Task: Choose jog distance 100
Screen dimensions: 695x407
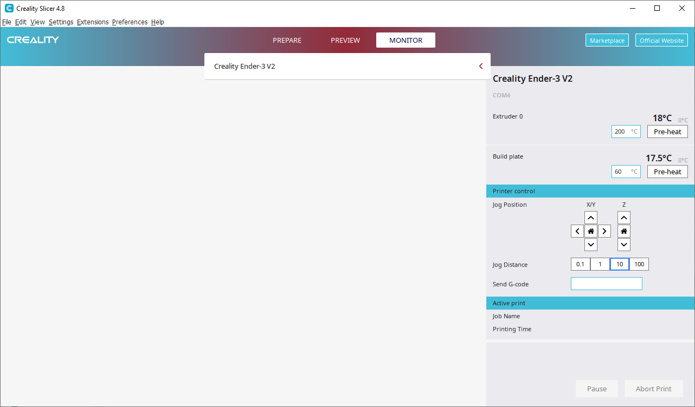Action: tap(639, 264)
